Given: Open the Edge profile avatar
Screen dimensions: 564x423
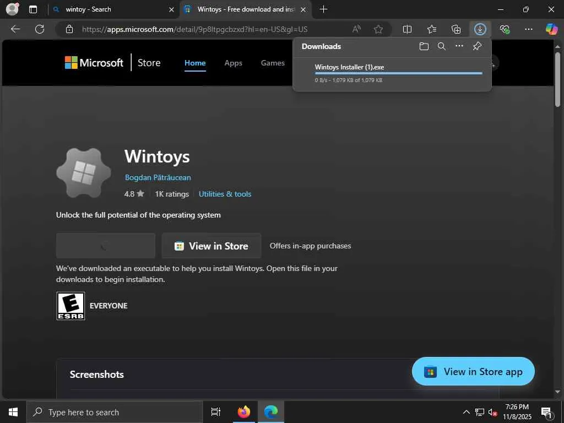Looking at the screenshot, I should [x=12, y=9].
